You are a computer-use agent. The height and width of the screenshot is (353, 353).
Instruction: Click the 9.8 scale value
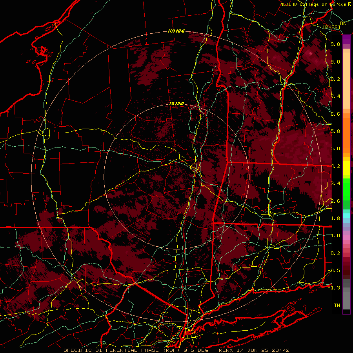coord(335,44)
